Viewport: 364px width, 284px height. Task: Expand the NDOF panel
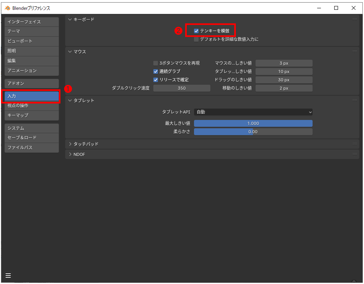pos(70,154)
